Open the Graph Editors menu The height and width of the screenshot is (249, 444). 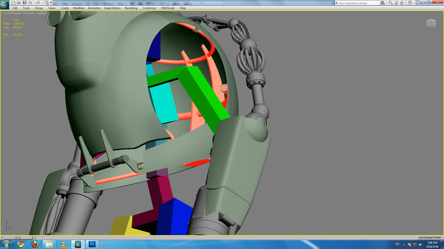(112, 8)
